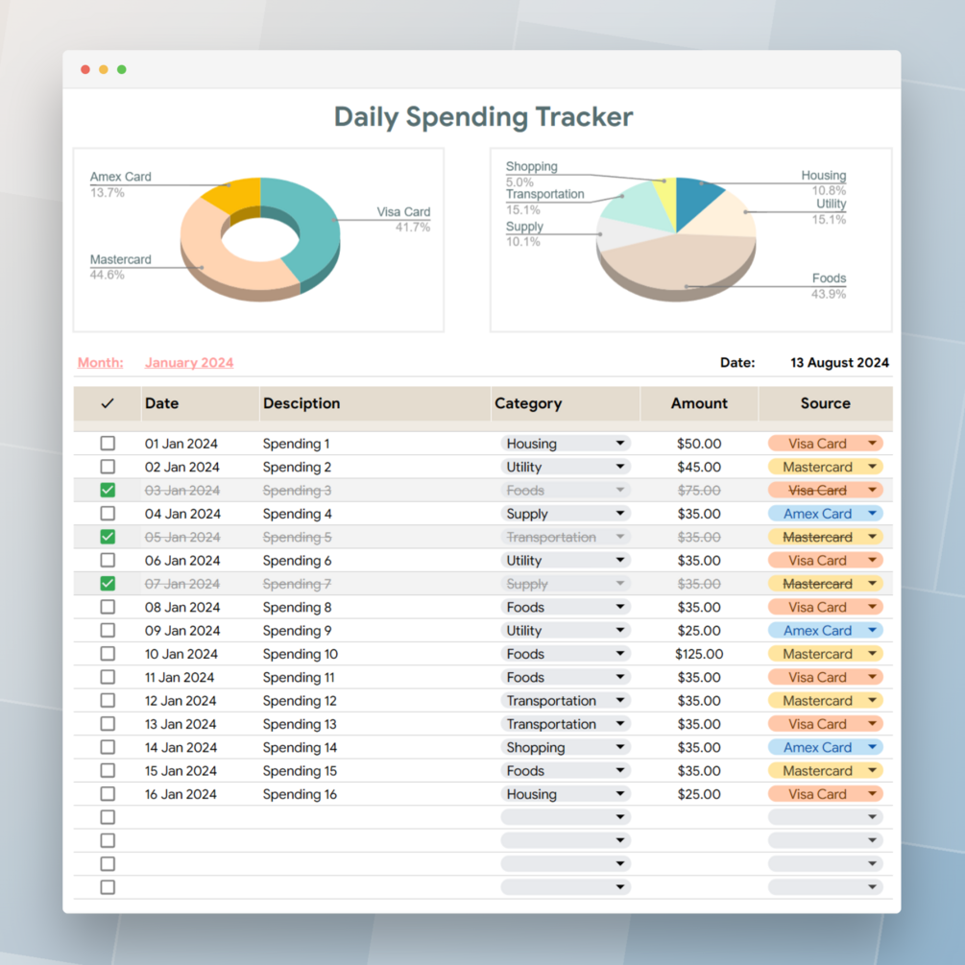
Task: Open Supply category dropdown for Spending 4
Action: click(x=565, y=514)
